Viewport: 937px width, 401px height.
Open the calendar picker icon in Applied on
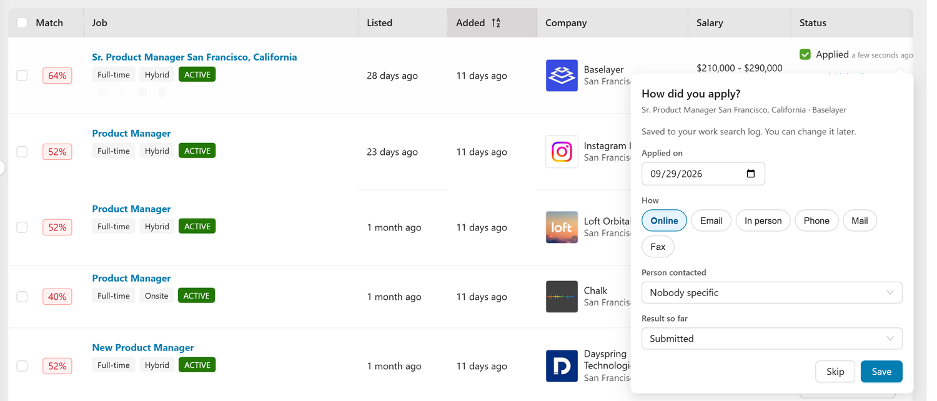point(751,174)
